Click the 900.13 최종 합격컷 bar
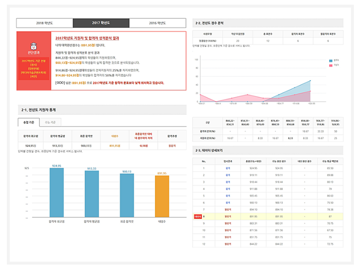 pos(127,196)
